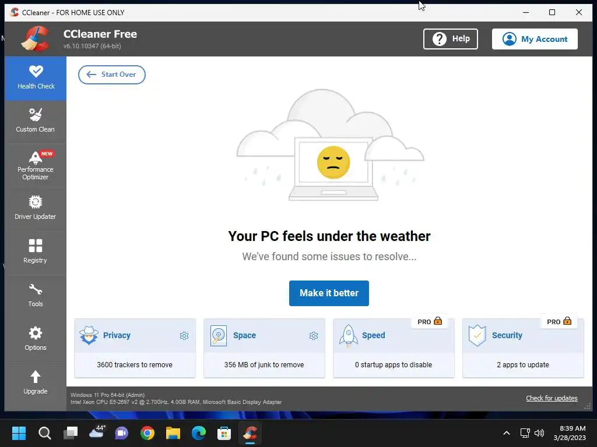The image size is (597, 447).
Task: Click the Check for updates link
Action: pyautogui.click(x=552, y=398)
